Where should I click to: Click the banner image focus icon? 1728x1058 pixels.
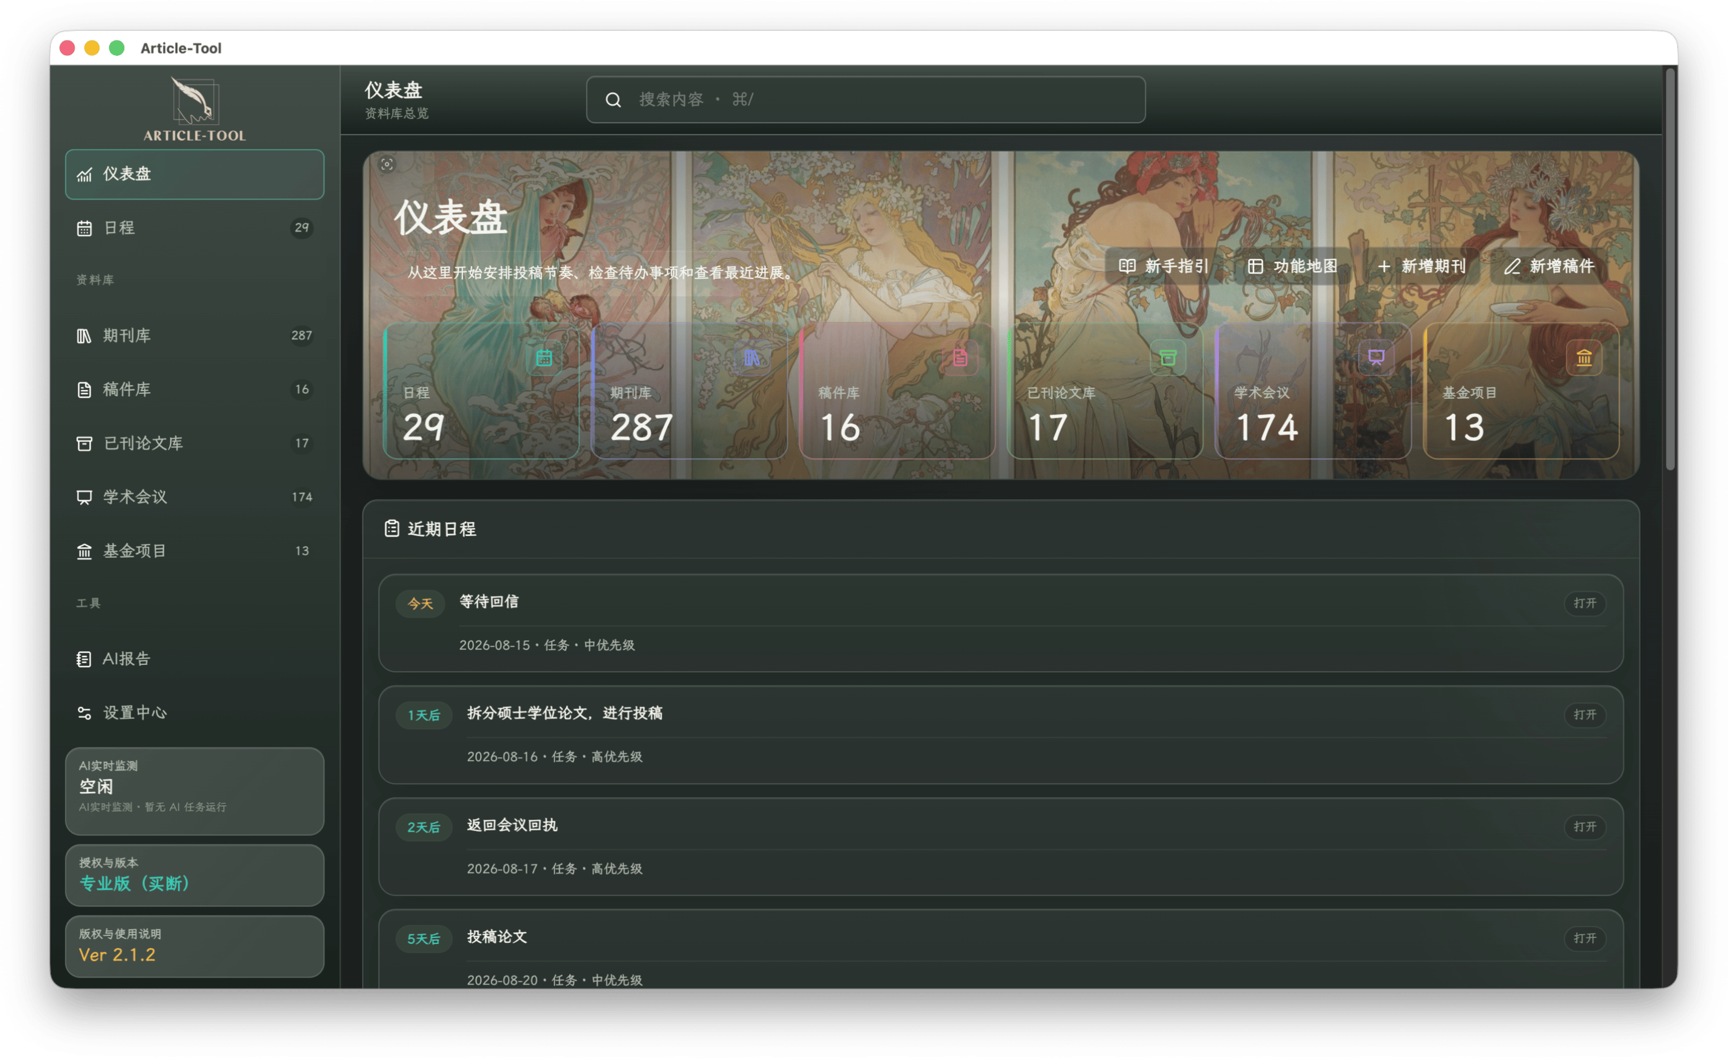(x=387, y=164)
